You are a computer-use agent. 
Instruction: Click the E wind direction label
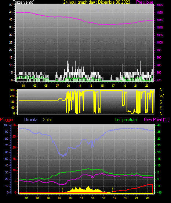pyautogui.click(x=161, y=108)
